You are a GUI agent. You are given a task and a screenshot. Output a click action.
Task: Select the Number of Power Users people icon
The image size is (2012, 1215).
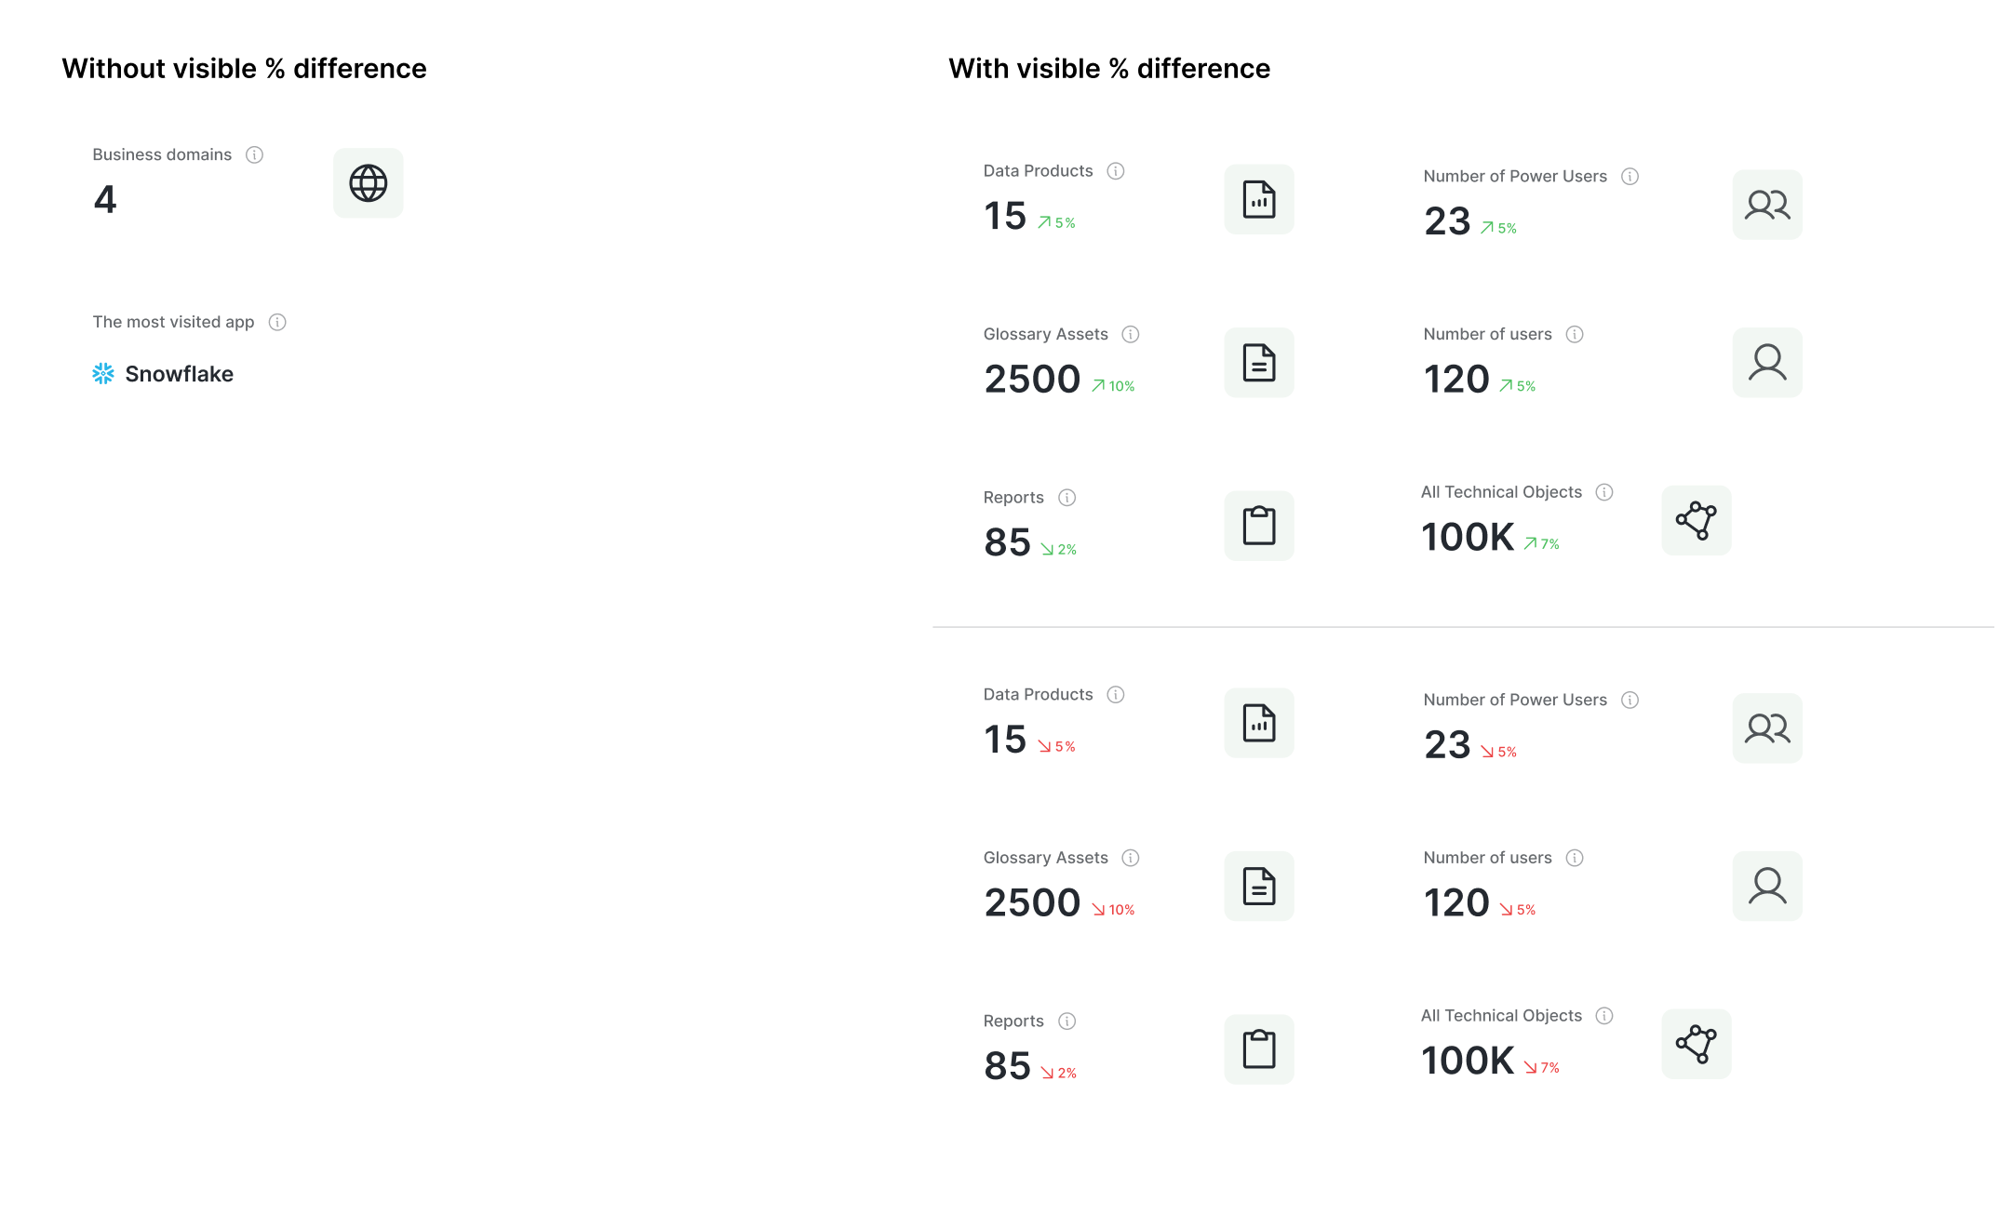1765,204
